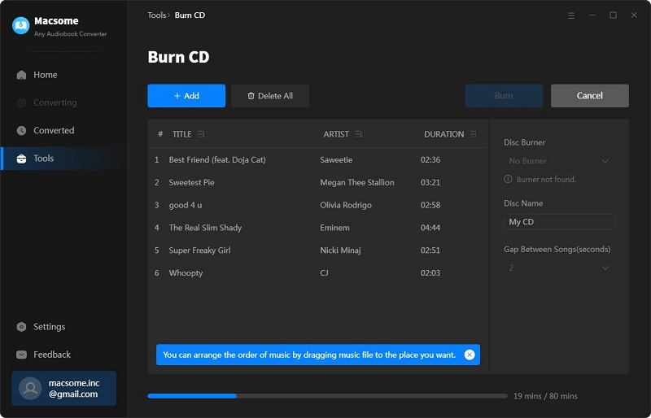
Task: Click artist Eminem
Action: 334,228
